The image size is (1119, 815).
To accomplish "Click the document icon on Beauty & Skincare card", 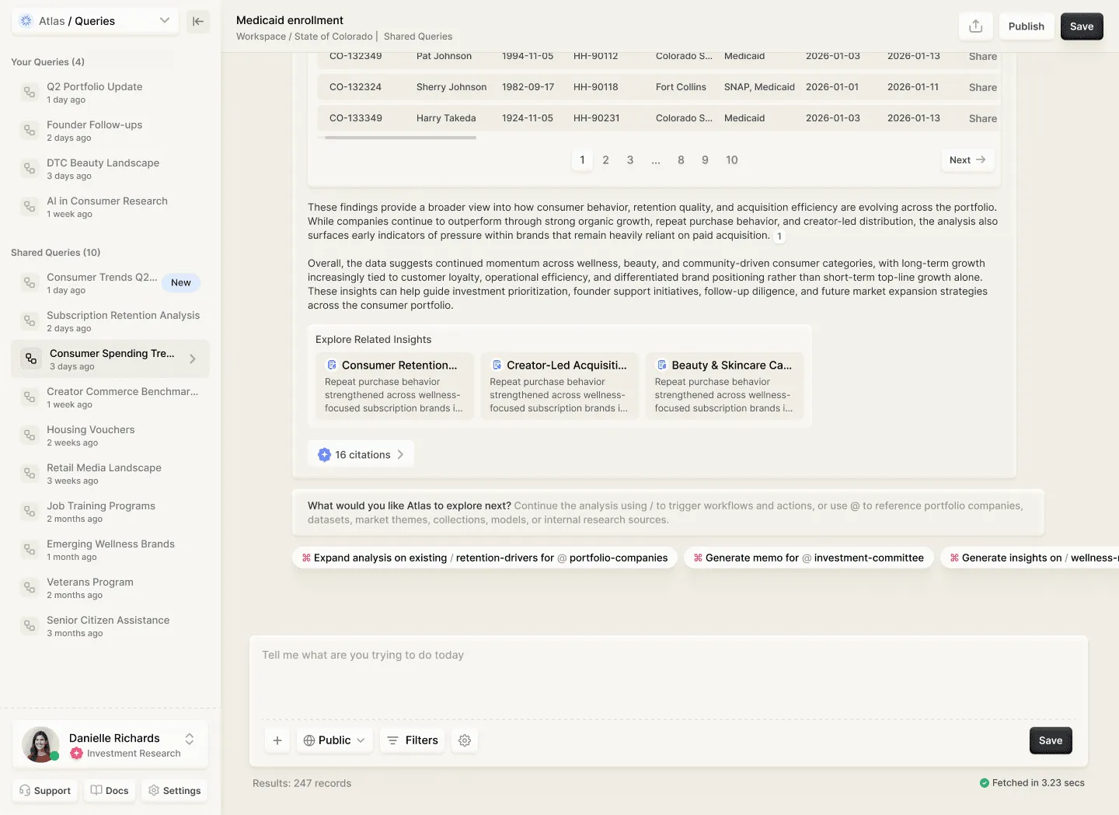I will pyautogui.click(x=662, y=365).
